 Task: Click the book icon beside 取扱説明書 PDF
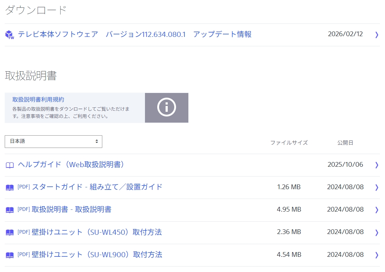pyautogui.click(x=10, y=210)
